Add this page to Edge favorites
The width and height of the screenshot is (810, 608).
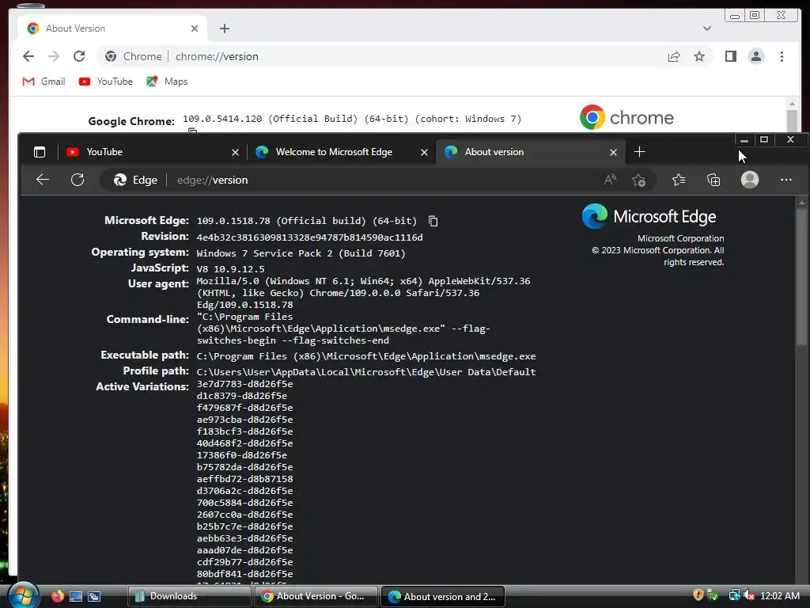[638, 180]
